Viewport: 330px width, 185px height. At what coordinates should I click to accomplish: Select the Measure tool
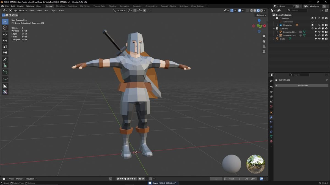point(5,65)
